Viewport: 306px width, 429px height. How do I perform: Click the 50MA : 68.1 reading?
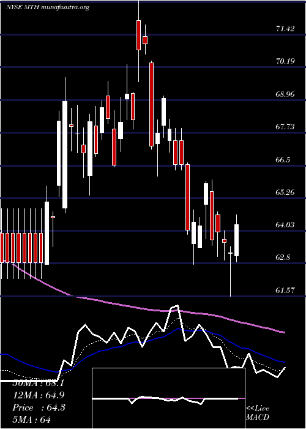38,383
